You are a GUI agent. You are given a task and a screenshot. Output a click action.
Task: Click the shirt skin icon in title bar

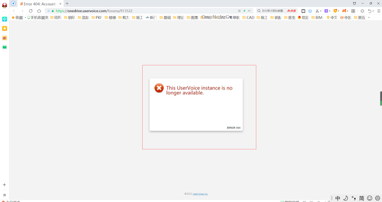(354, 3)
